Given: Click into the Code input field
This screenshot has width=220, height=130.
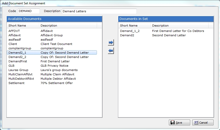Looking at the screenshot, I should click(x=29, y=11).
